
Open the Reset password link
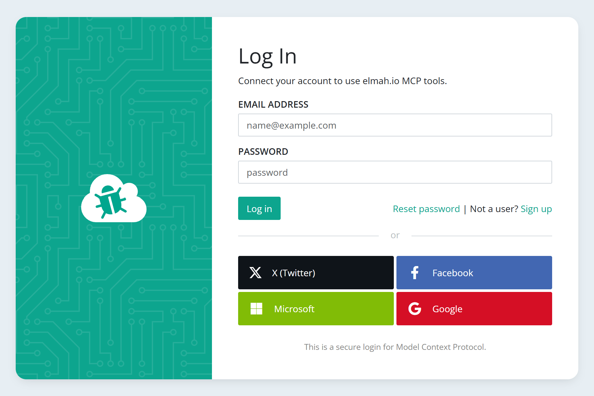tap(426, 209)
